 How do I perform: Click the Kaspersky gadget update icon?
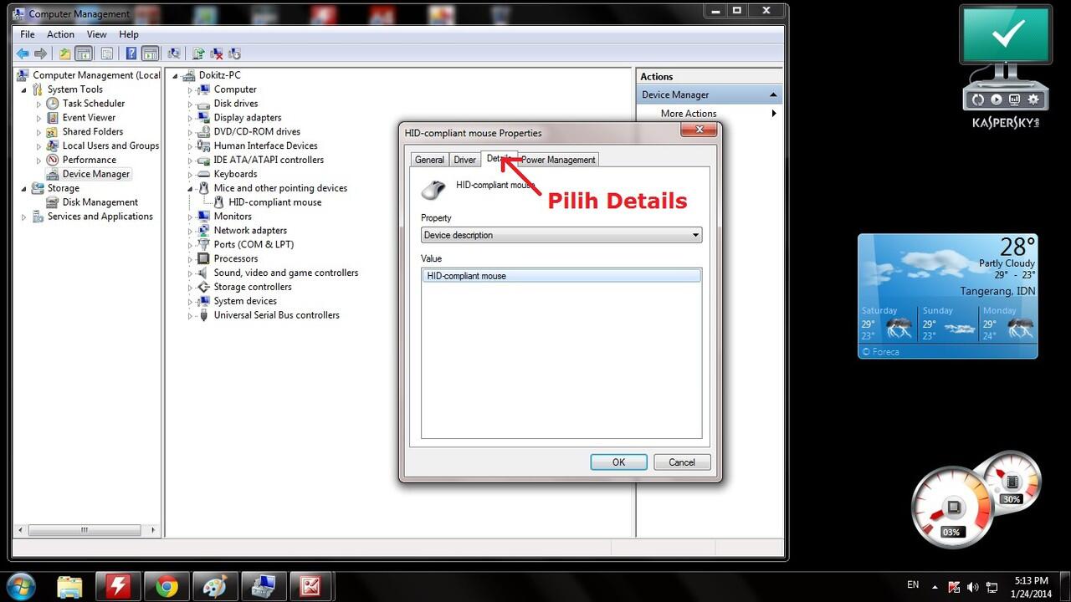pos(977,99)
